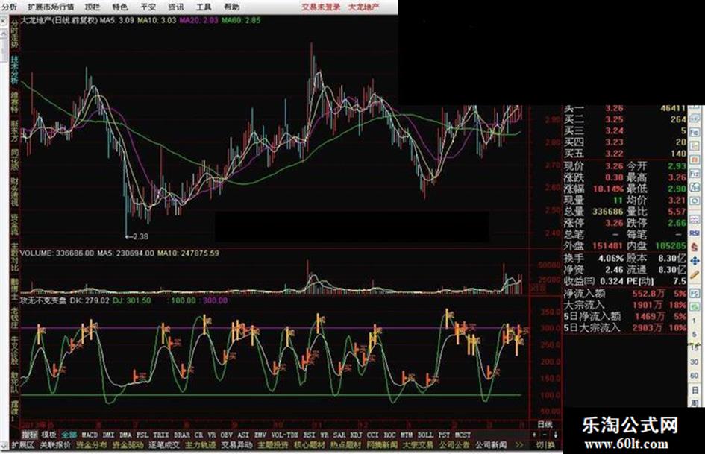This screenshot has height=454, width=705.
Task: Select the RSI indicator tab
Action: (309, 435)
